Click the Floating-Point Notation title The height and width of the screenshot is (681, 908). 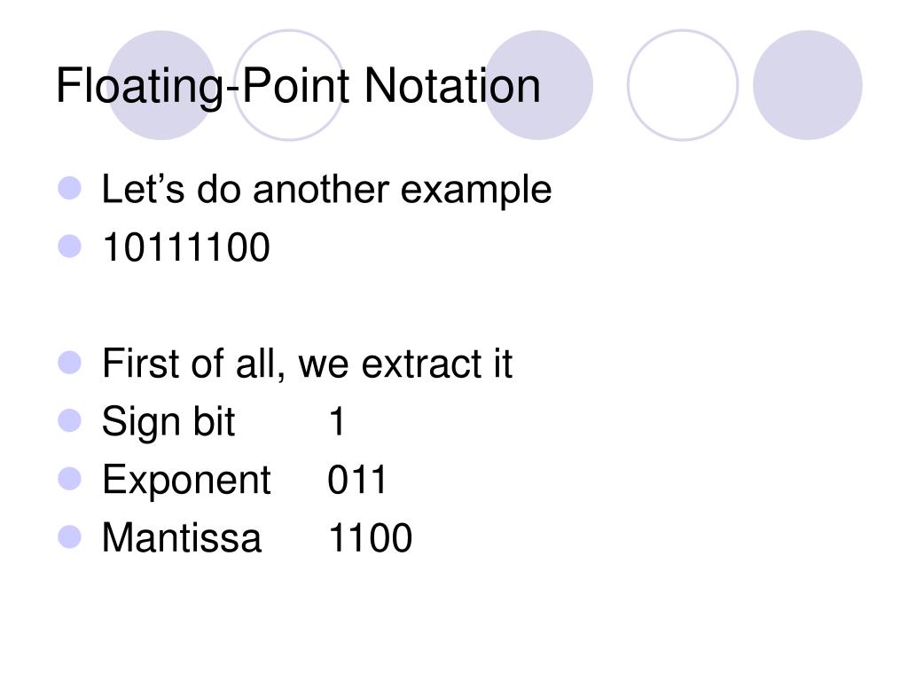click(x=298, y=86)
